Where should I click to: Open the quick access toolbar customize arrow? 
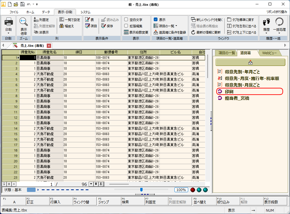37,4
